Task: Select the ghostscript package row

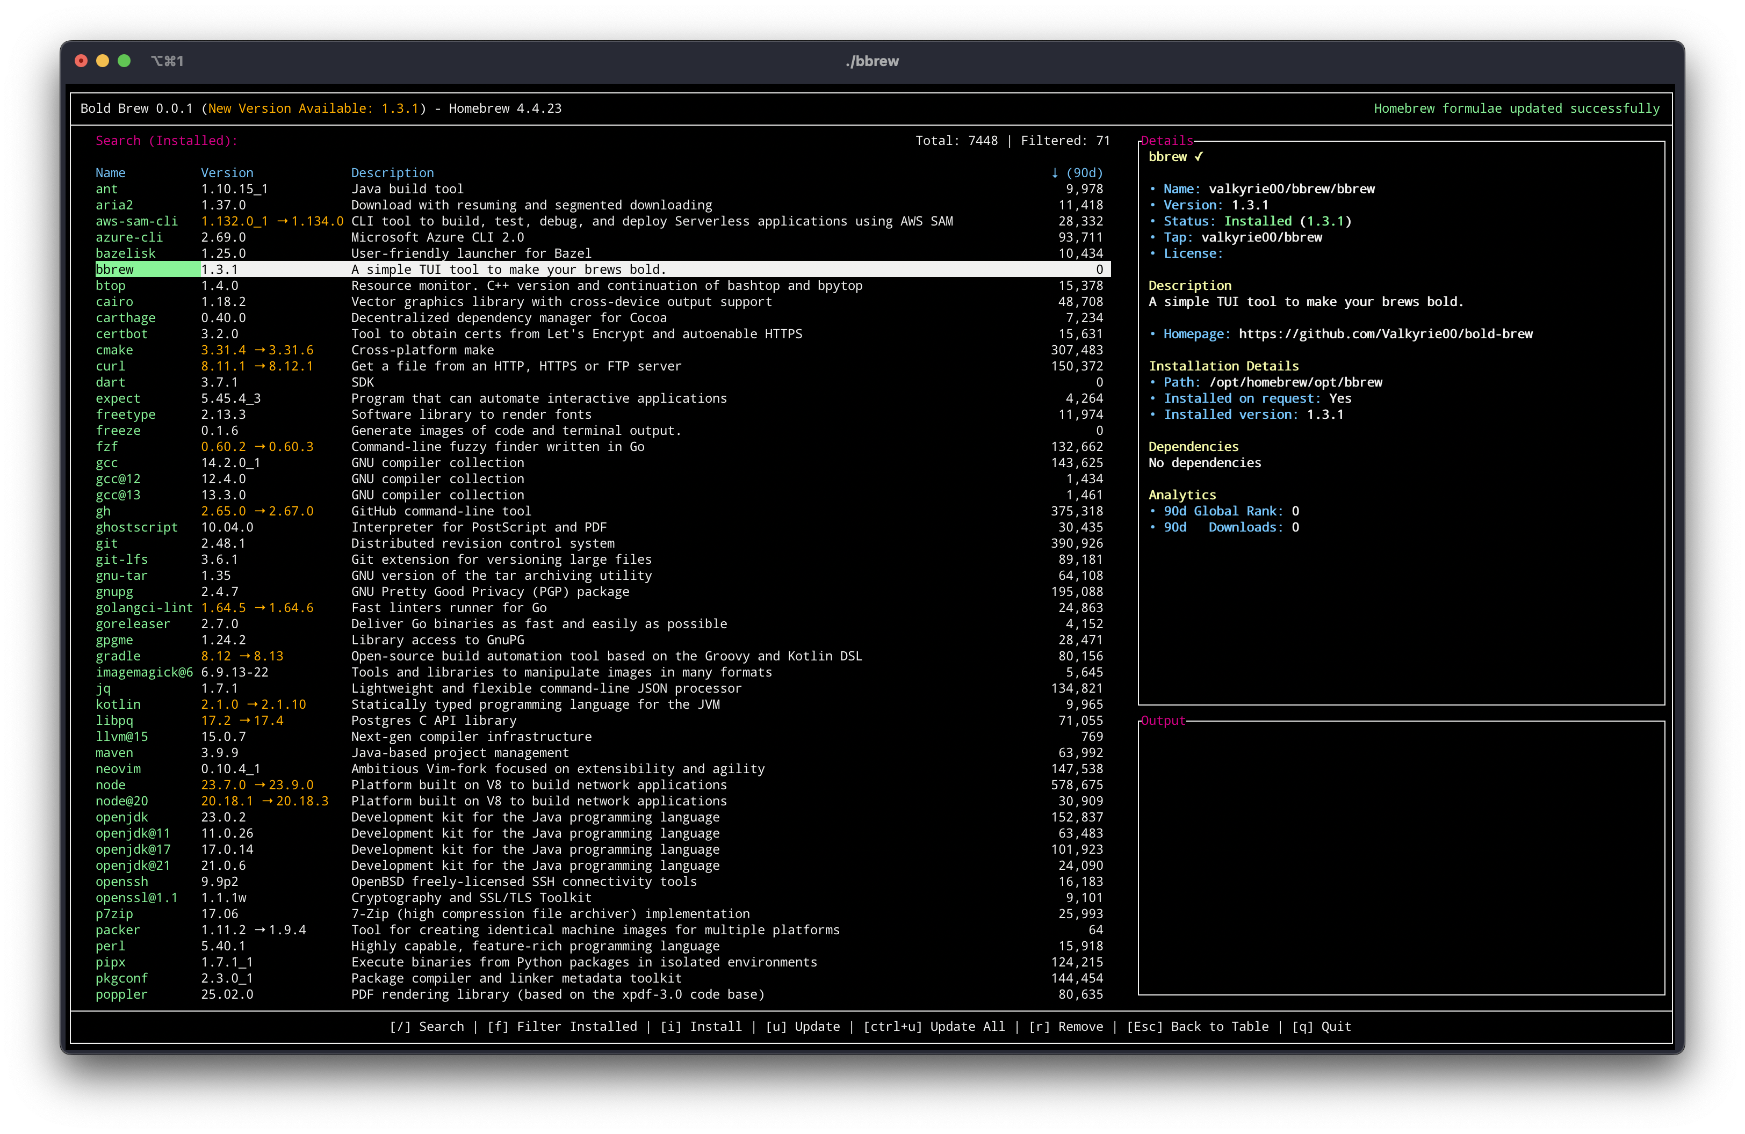Action: point(136,527)
